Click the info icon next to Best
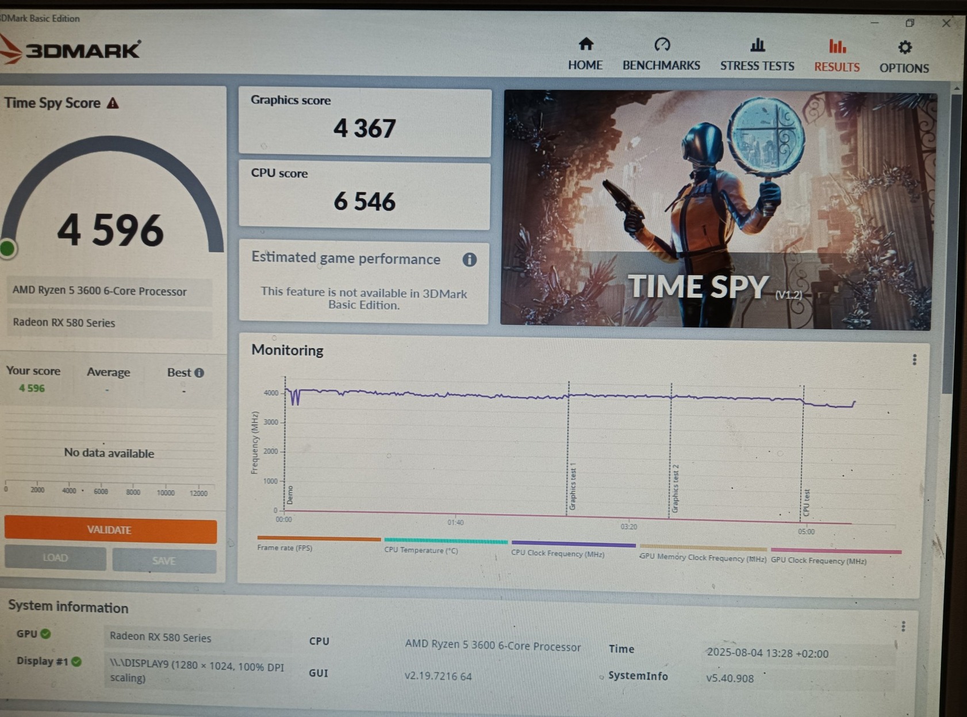967x717 pixels. (x=199, y=373)
